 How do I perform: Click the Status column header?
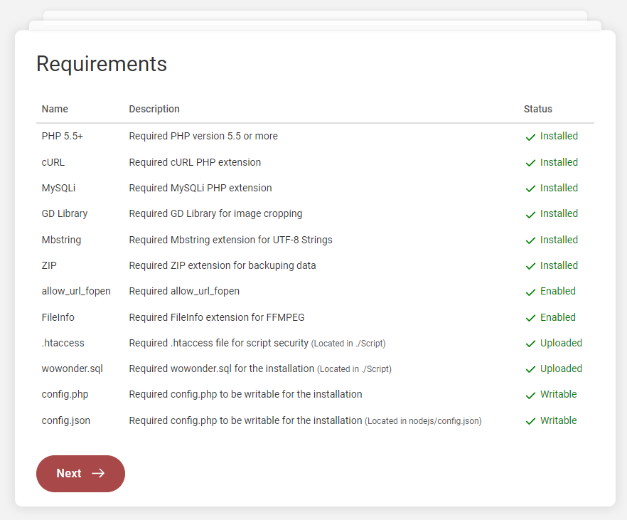coord(538,110)
